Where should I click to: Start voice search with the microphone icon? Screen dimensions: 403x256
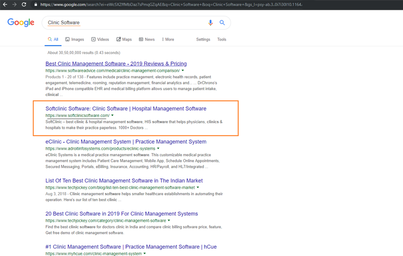pyautogui.click(x=210, y=22)
